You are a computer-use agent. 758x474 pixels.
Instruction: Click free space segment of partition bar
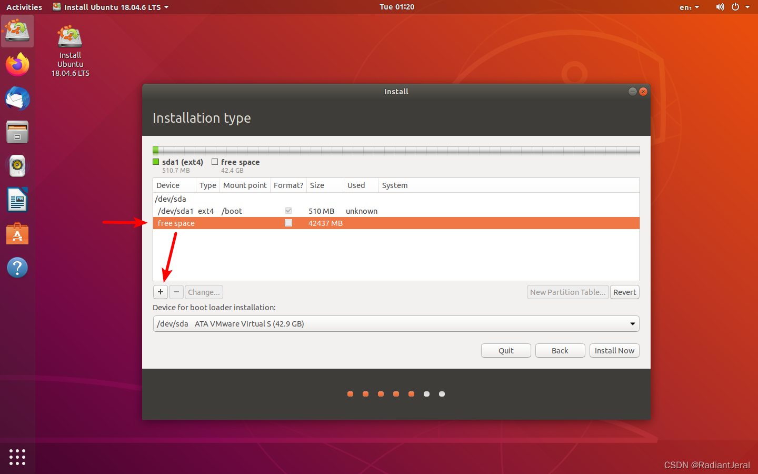399,150
